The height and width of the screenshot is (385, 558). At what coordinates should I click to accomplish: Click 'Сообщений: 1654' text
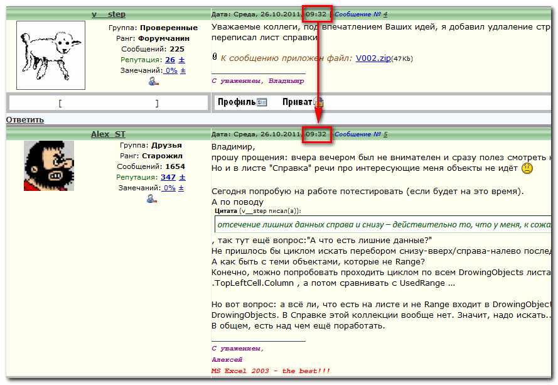(x=151, y=166)
